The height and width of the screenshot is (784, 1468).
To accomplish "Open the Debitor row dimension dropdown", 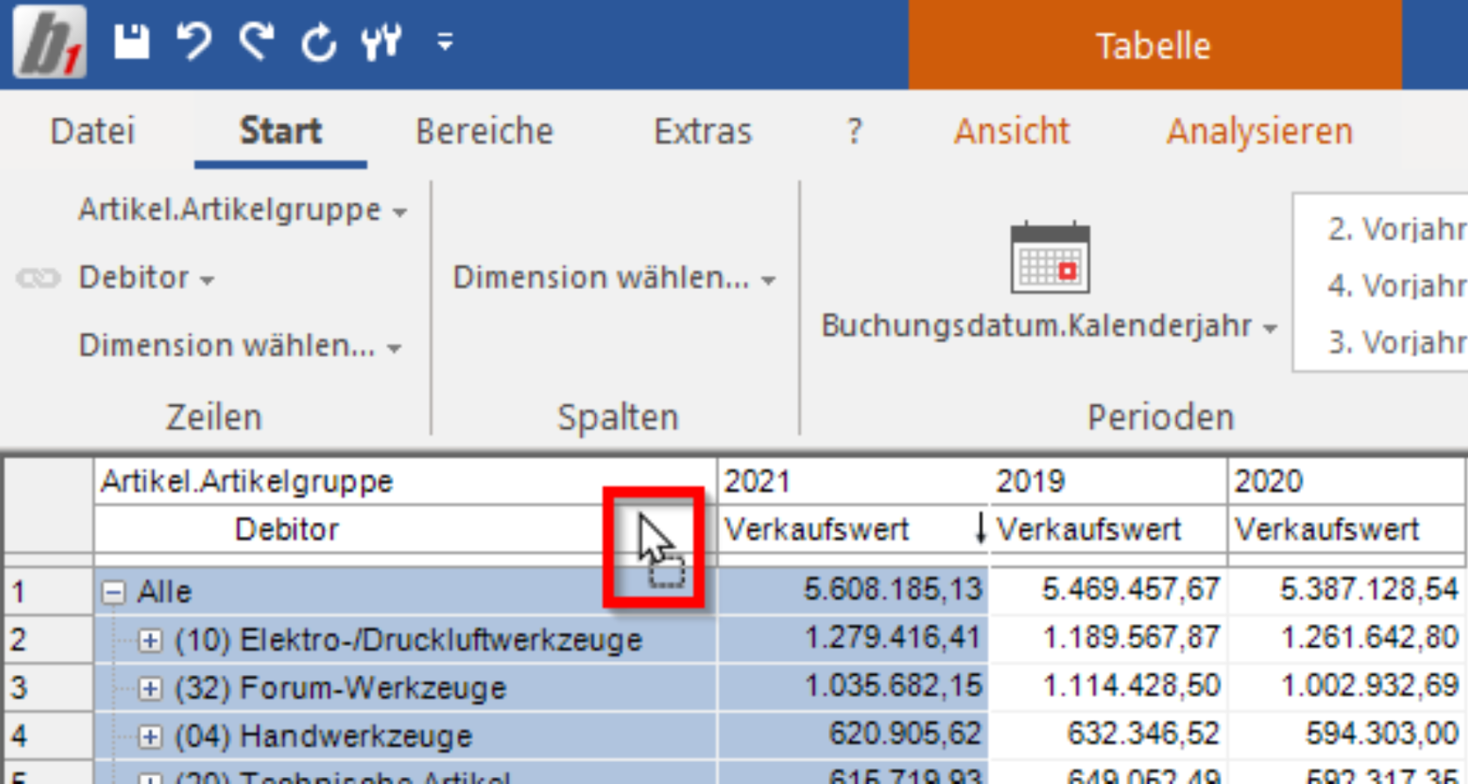I will 146,279.
